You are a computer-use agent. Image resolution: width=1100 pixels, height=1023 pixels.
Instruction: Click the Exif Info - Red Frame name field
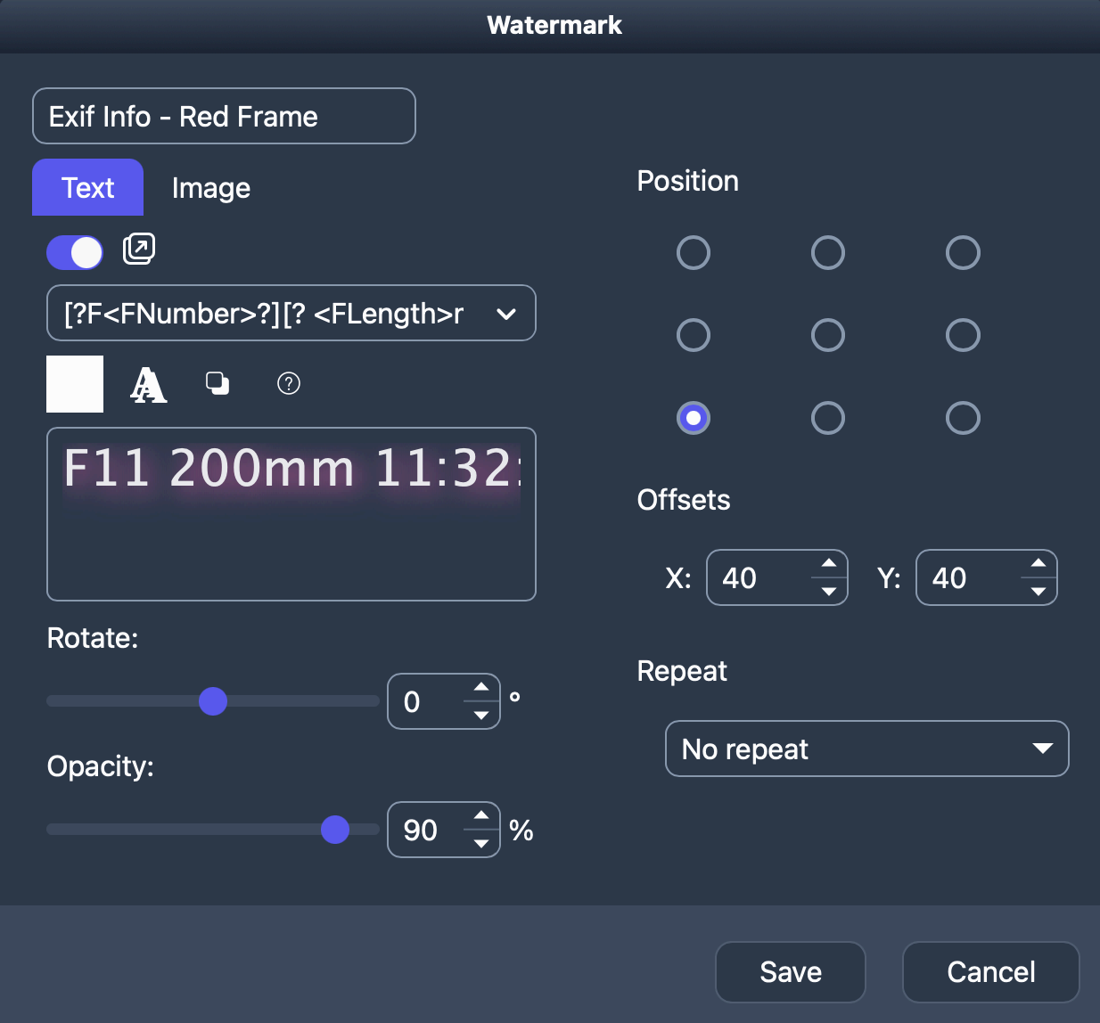click(x=224, y=116)
